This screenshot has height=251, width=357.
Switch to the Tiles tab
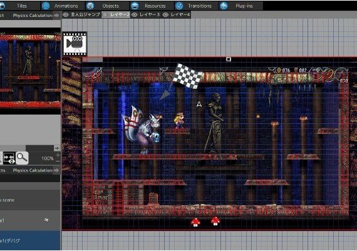(20, 6)
